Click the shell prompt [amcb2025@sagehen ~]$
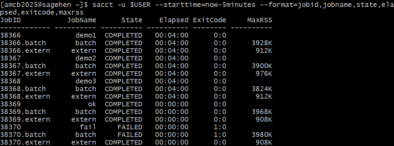The image size is (394, 146). click(x=44, y=5)
